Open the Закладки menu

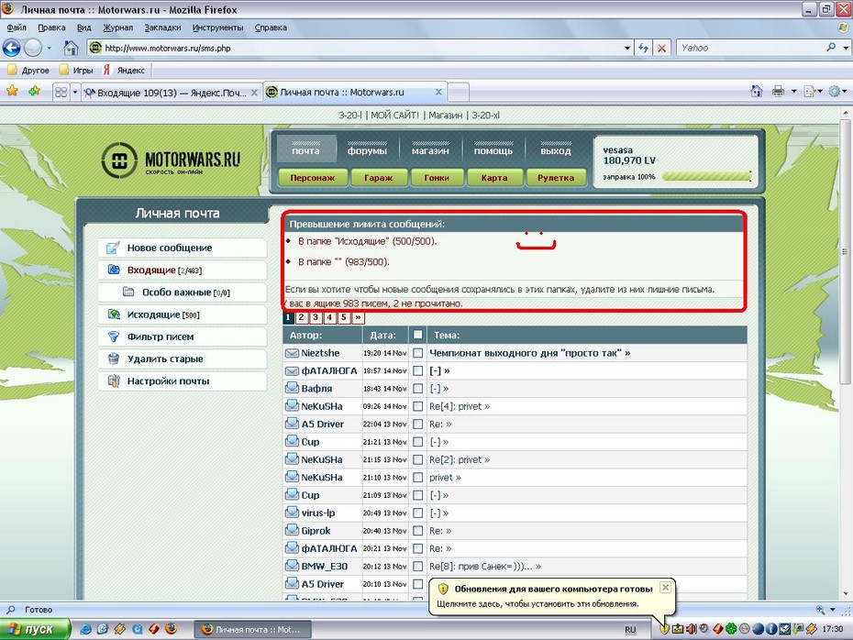[162, 28]
